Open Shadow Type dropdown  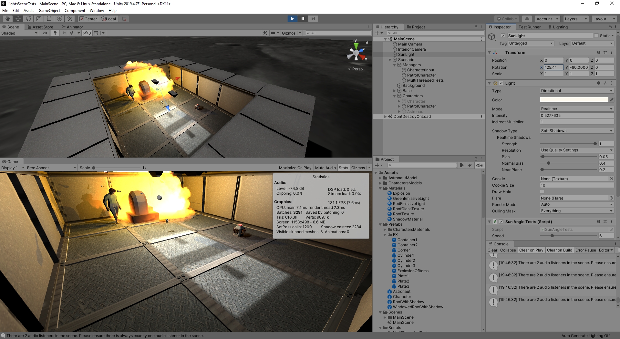click(x=577, y=131)
